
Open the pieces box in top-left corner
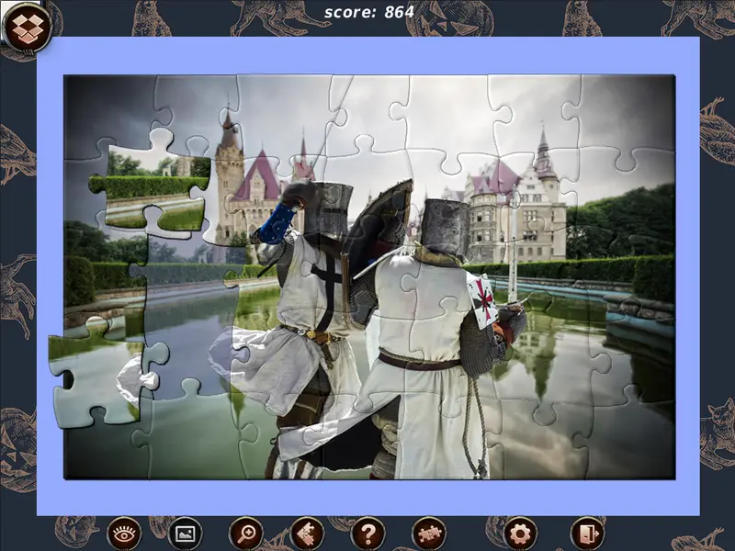(27, 28)
